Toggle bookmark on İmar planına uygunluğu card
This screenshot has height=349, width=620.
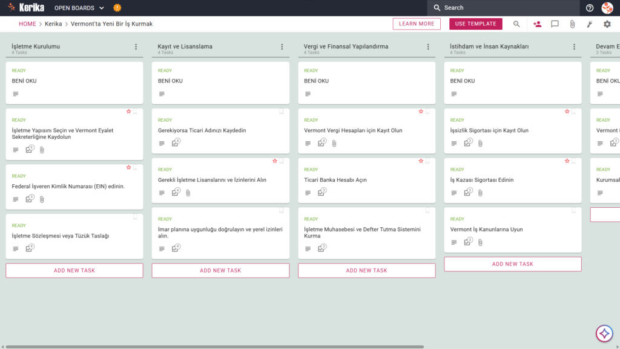click(282, 211)
